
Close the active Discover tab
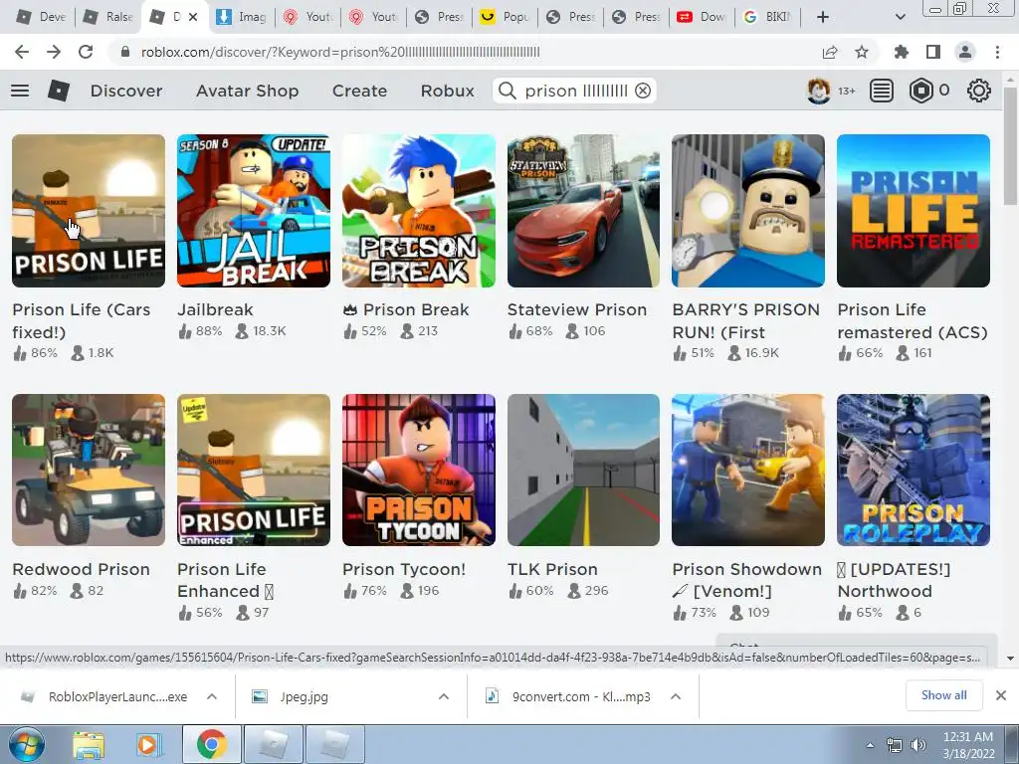coord(193,17)
